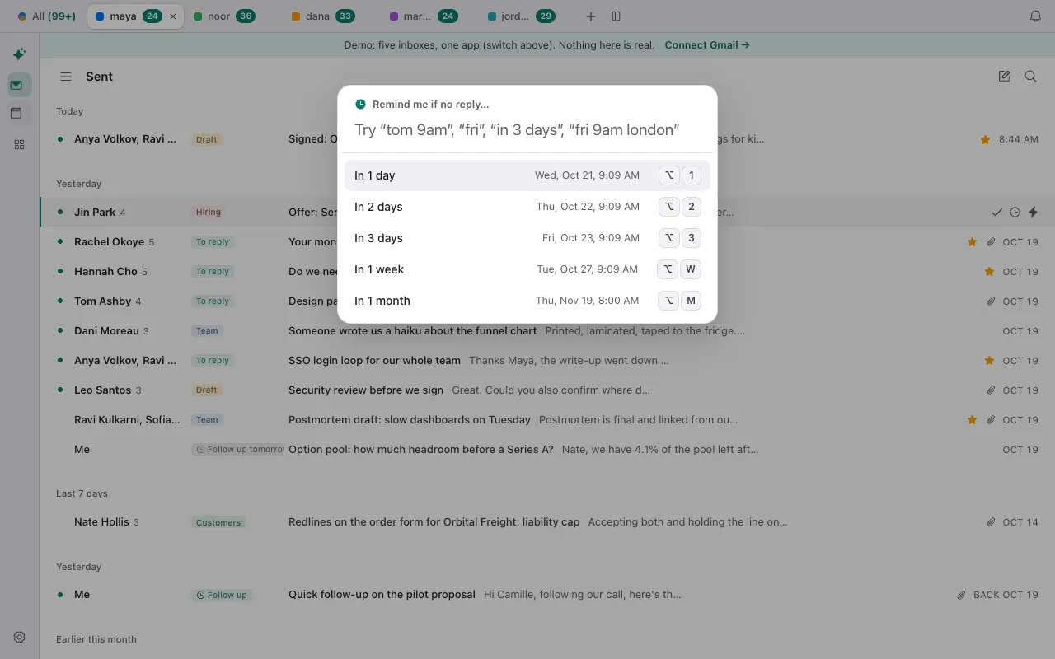Choose In 1 day reminder option
The height and width of the screenshot is (659, 1055).
click(x=527, y=175)
